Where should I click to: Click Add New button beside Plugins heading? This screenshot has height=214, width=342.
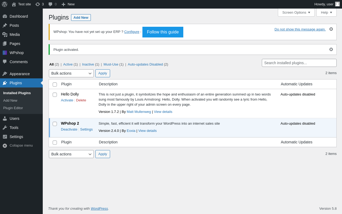[x=81, y=17]
